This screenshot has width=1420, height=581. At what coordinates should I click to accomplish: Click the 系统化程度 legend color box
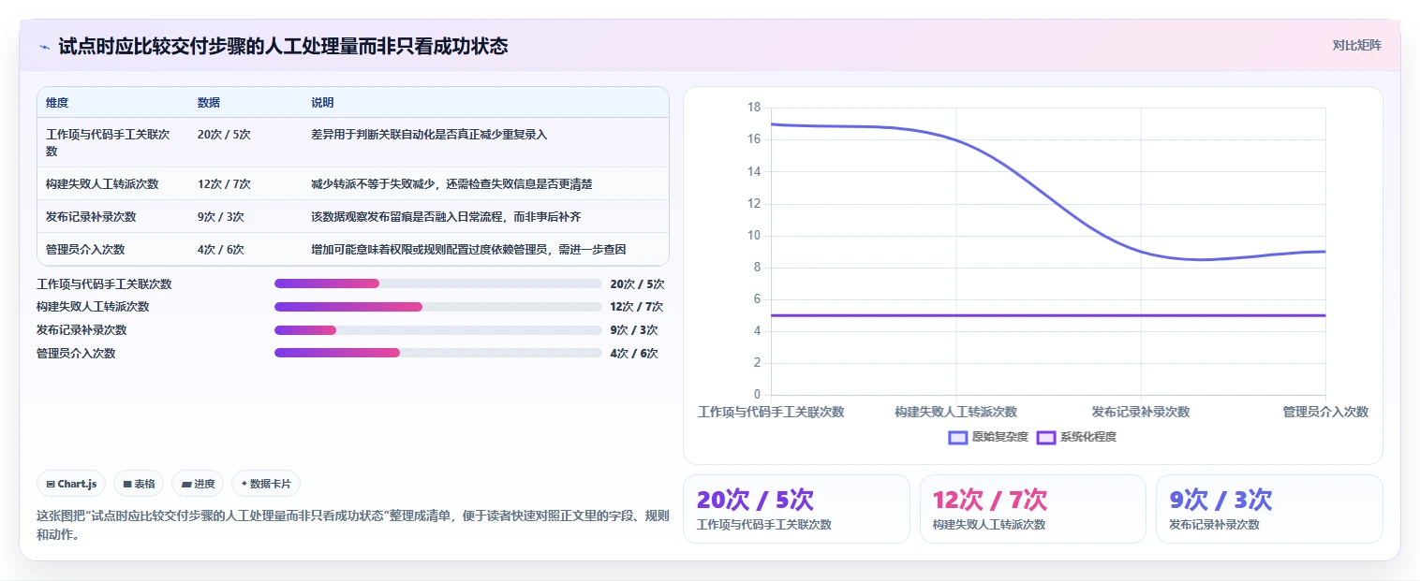pos(1045,437)
